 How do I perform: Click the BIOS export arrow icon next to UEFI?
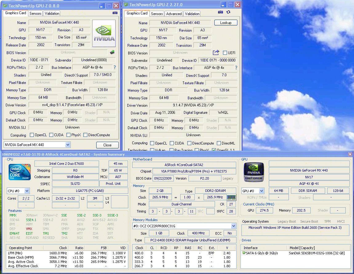[216, 53]
